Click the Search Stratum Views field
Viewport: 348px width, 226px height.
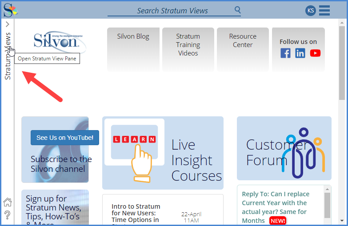[x=172, y=11]
